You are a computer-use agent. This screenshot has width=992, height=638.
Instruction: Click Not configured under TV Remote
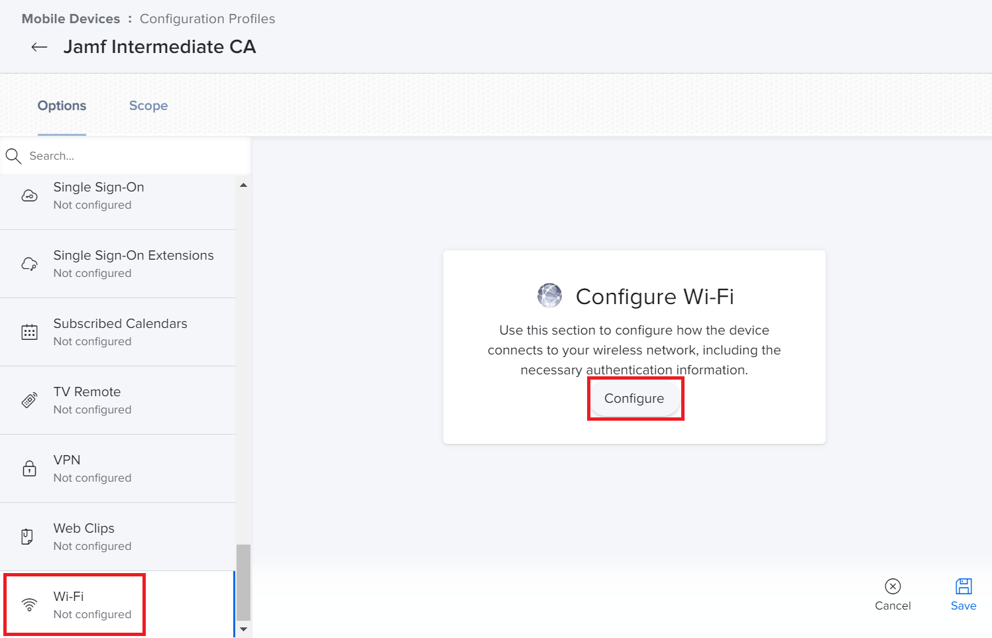tap(92, 409)
